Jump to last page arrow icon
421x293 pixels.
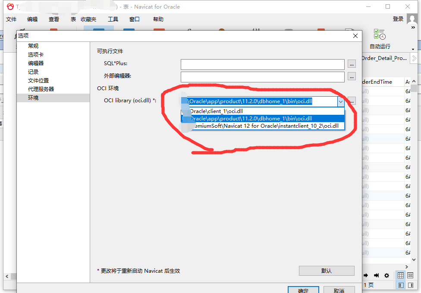[x=377, y=275]
